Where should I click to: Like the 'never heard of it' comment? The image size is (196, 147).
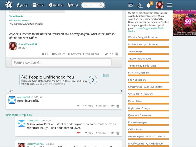(78, 105)
